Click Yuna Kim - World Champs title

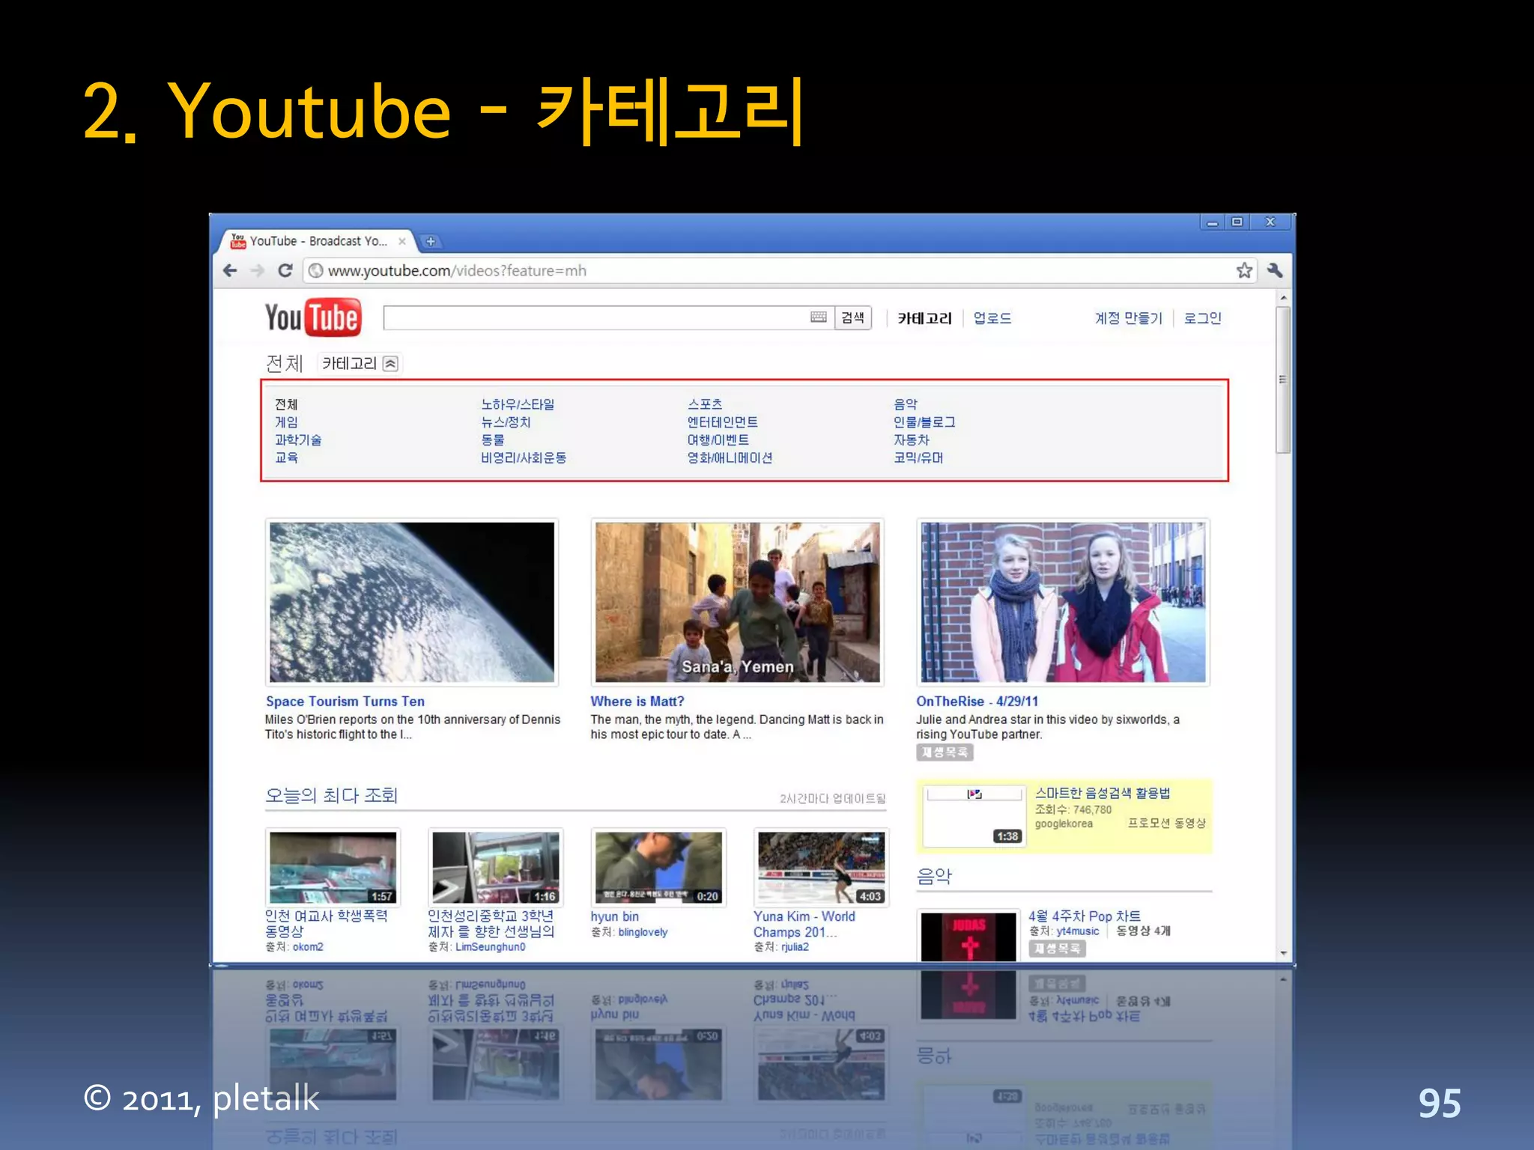(804, 924)
